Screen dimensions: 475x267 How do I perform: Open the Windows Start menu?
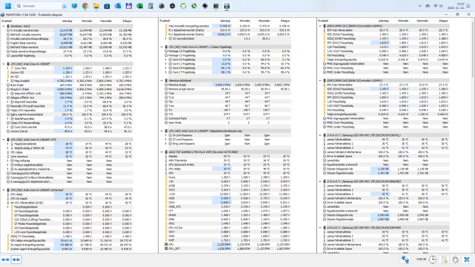[8, 6]
